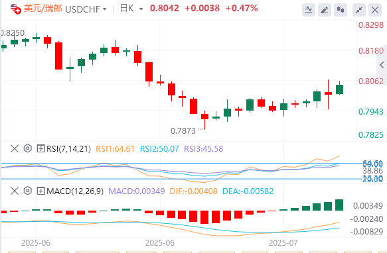Click the 2025-07 date axis label
This screenshot has height=253, width=387.
point(283,243)
